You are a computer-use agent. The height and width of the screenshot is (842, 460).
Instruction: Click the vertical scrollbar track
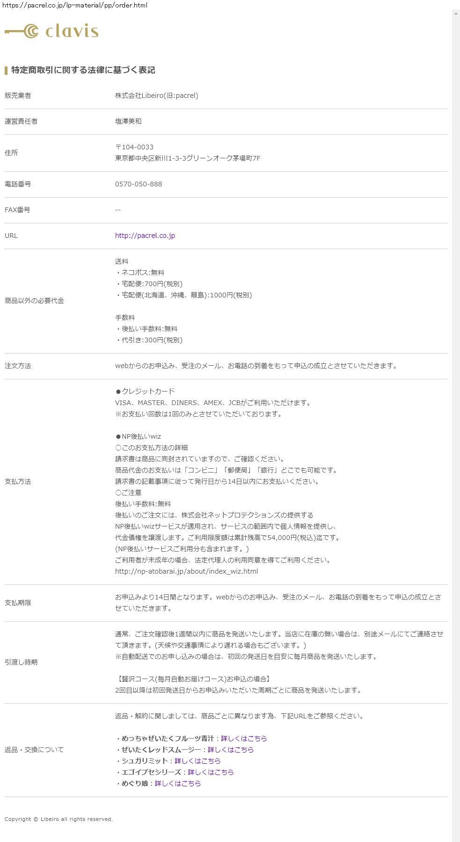(x=456, y=421)
